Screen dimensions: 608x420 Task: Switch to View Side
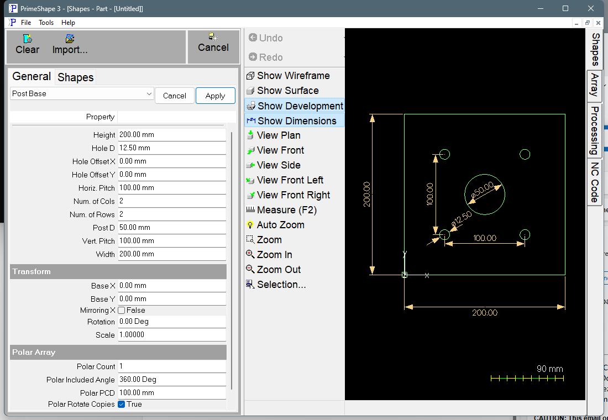(x=274, y=165)
